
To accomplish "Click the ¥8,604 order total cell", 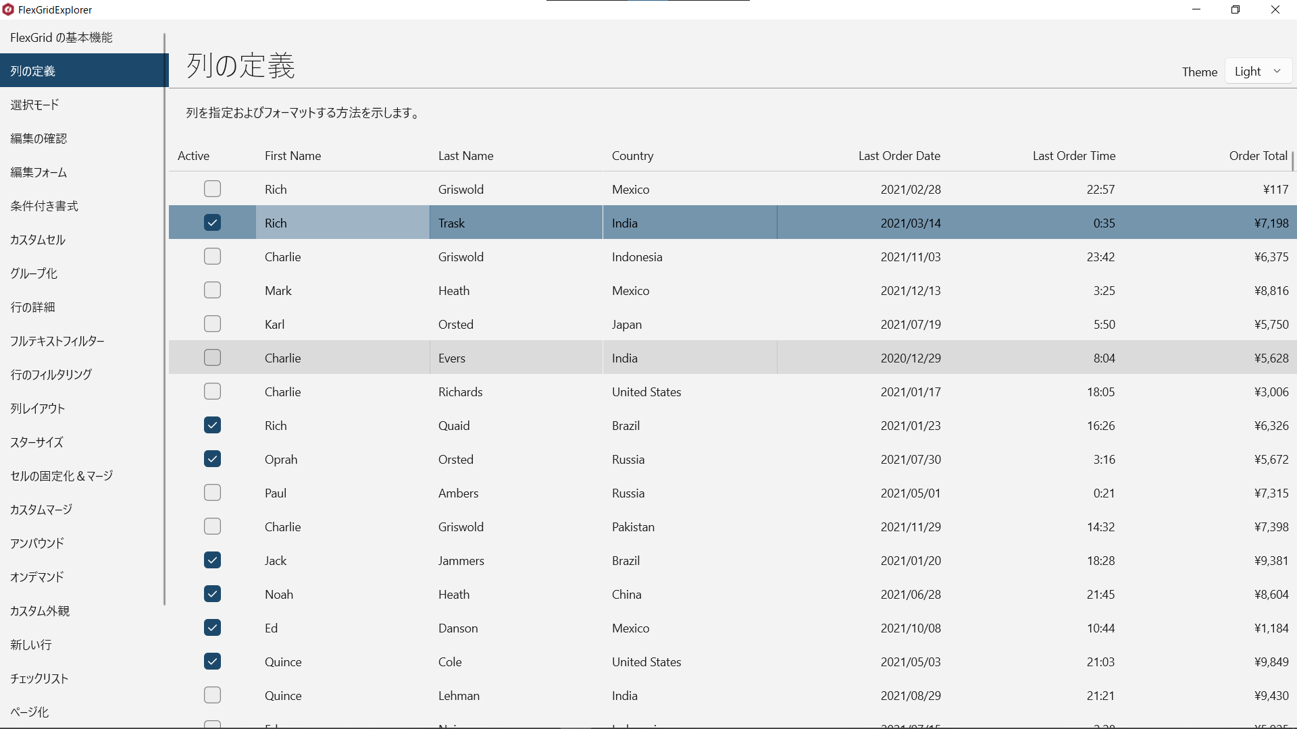I will pos(1211,594).
